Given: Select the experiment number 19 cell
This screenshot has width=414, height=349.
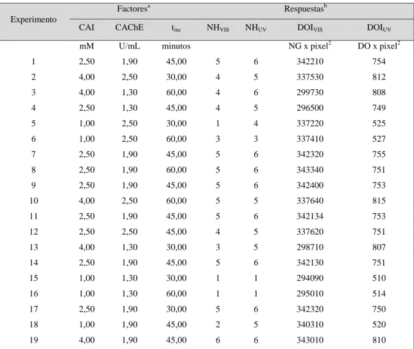Looking at the screenshot, I should click(x=34, y=340).
